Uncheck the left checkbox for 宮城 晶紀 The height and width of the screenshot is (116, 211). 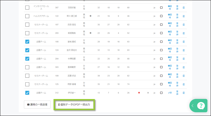point(27,42)
